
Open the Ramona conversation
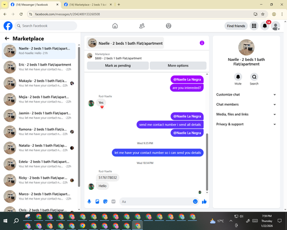[39, 132]
